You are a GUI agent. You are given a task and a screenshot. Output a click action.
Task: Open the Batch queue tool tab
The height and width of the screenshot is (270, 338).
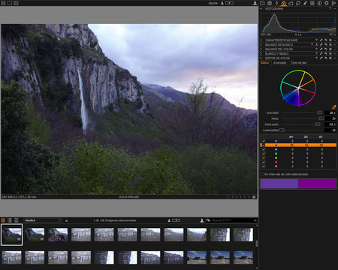[x=333, y=3]
